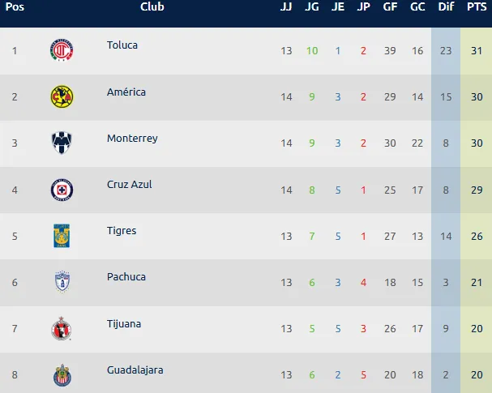Open the Tigres team name link
This screenshot has width=492, height=393.
coord(122,231)
